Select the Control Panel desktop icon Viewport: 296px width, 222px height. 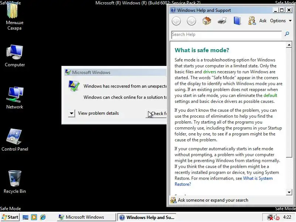tap(14, 136)
